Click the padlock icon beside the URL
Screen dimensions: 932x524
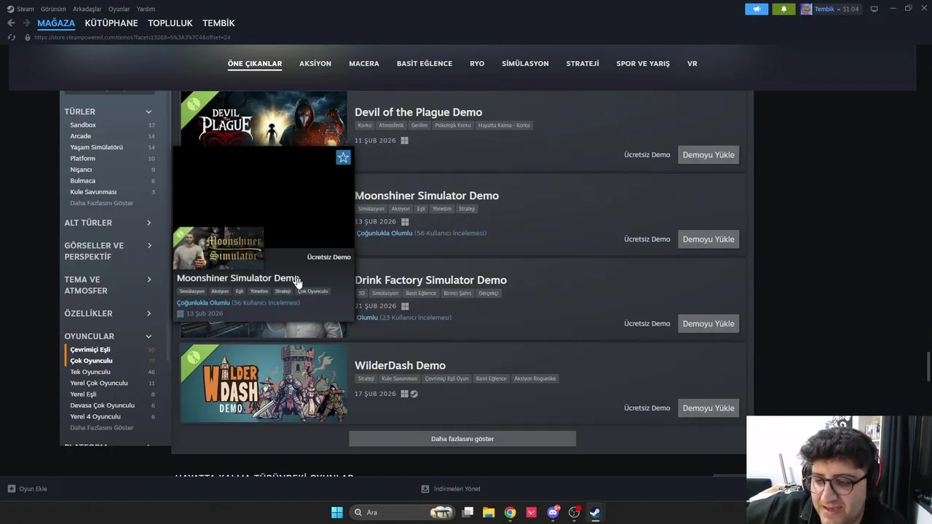click(28, 37)
